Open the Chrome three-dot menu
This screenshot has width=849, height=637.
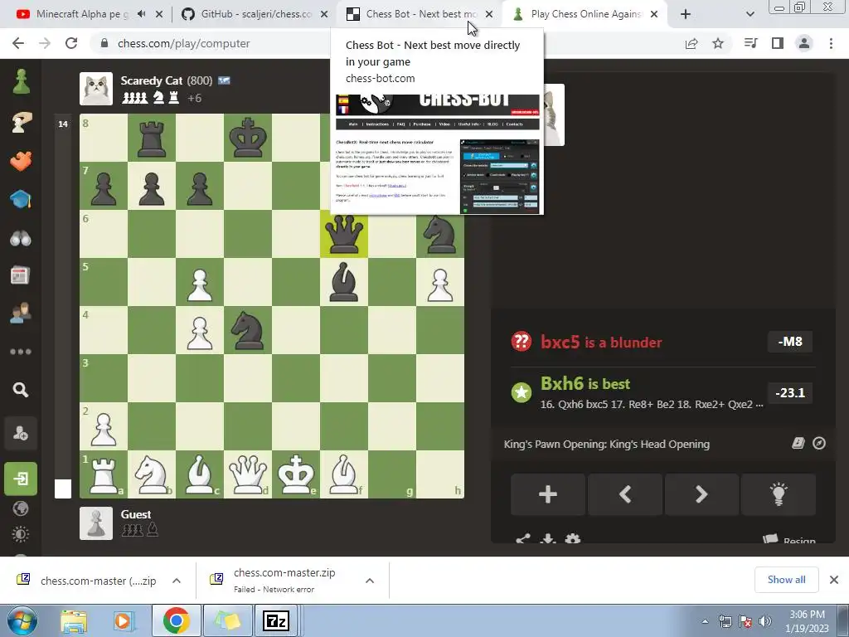831,43
